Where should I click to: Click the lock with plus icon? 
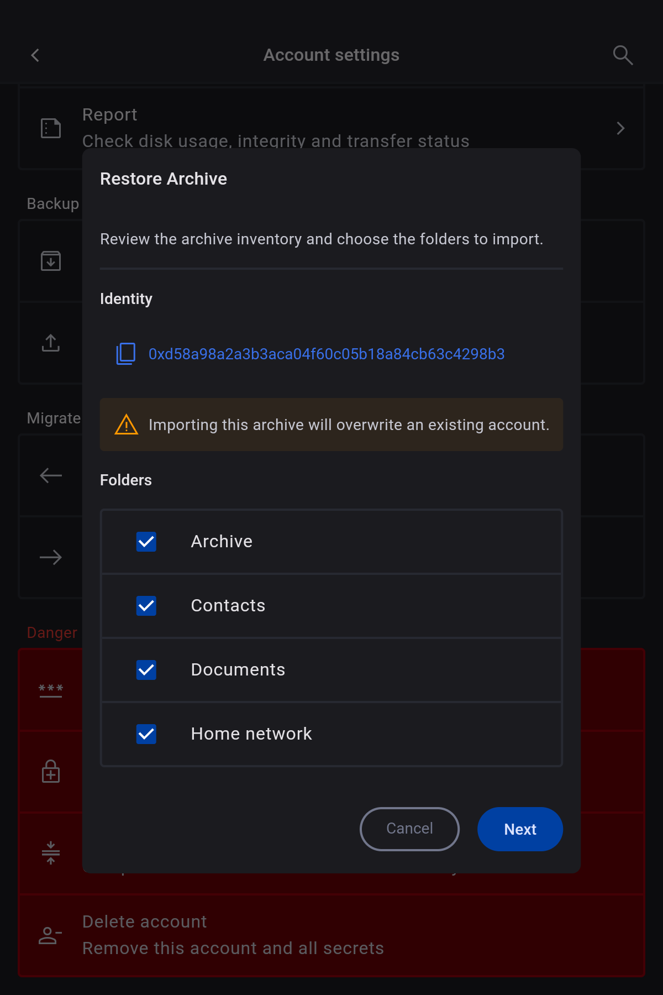51,772
